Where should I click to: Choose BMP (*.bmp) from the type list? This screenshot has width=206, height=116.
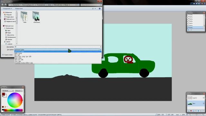coord(58,53)
